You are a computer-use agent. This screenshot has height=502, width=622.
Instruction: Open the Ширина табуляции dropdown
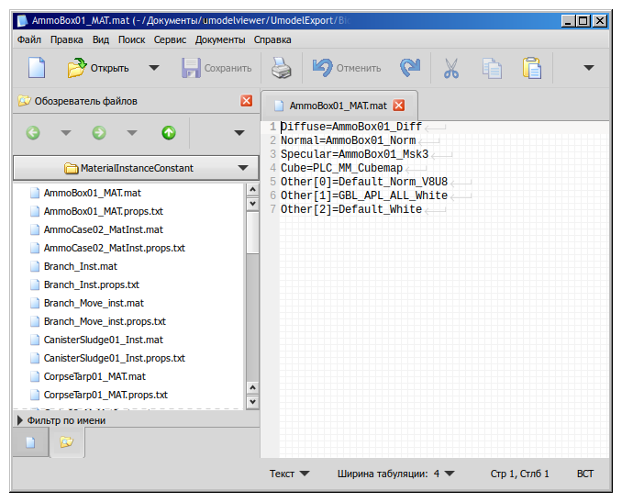click(396, 474)
